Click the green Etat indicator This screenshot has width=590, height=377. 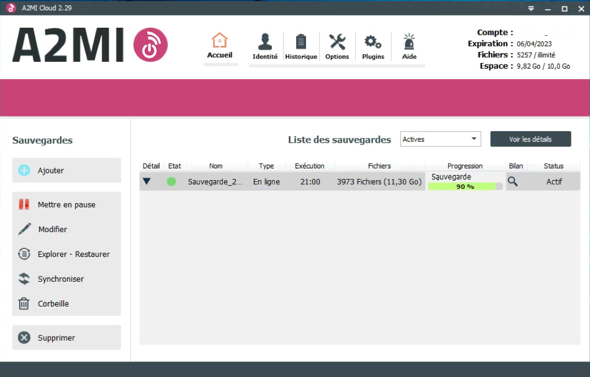(x=172, y=182)
